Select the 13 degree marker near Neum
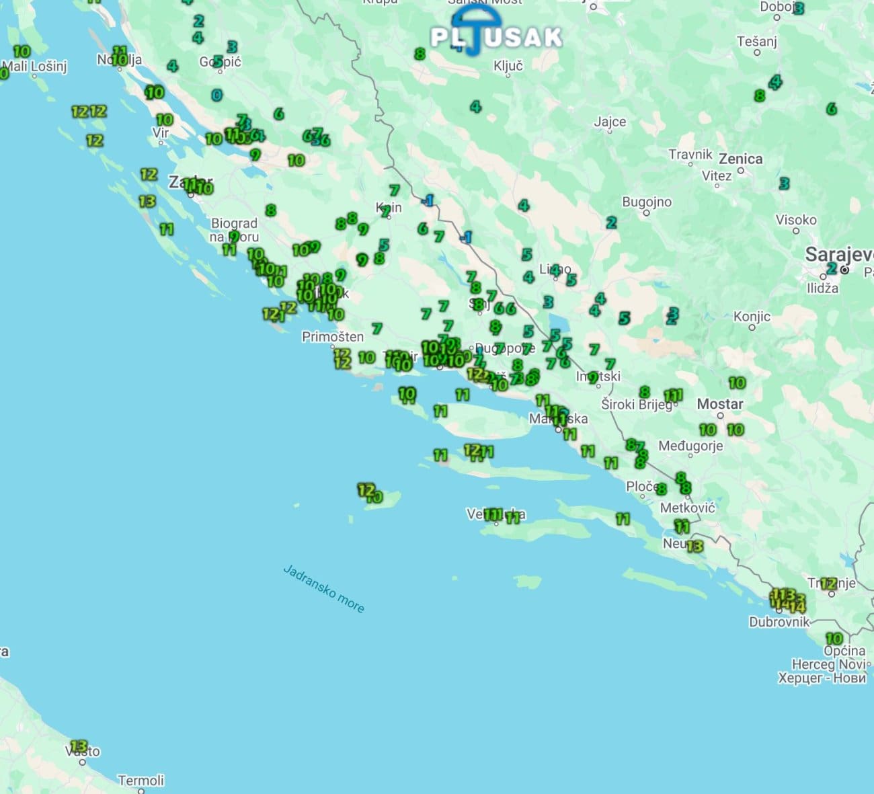This screenshot has width=874, height=794. point(694,546)
